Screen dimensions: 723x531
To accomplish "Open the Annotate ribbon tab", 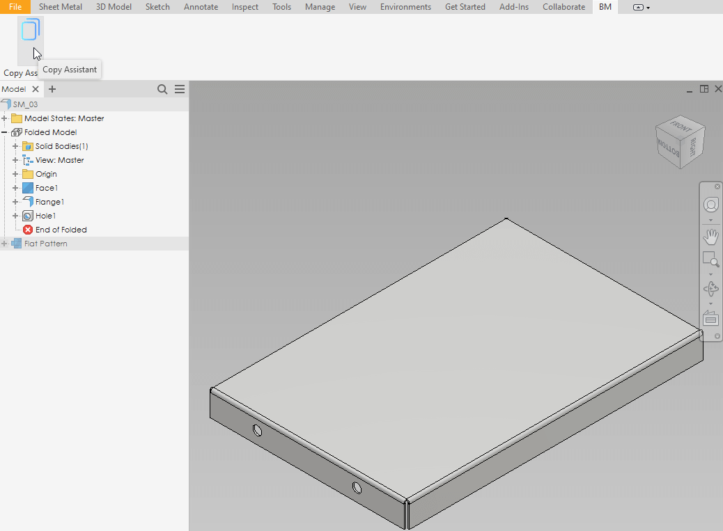I will pyautogui.click(x=201, y=7).
